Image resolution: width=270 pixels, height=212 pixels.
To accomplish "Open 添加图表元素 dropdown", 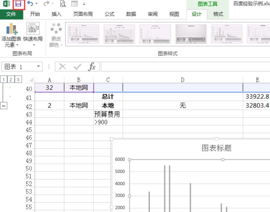I will pyautogui.click(x=11, y=35).
